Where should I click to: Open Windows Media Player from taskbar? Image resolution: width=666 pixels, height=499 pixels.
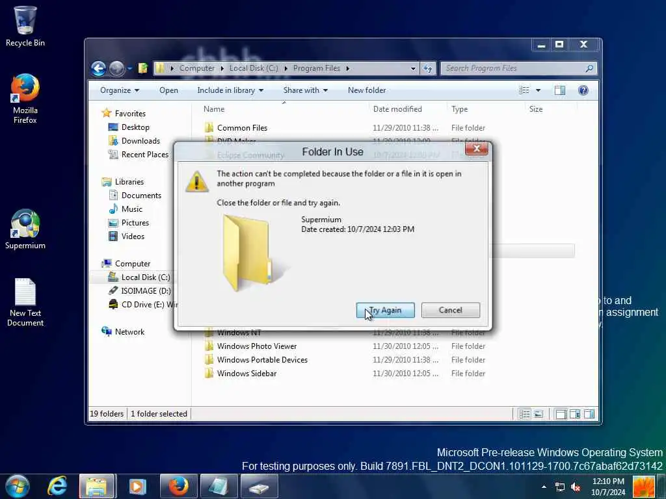point(137,486)
